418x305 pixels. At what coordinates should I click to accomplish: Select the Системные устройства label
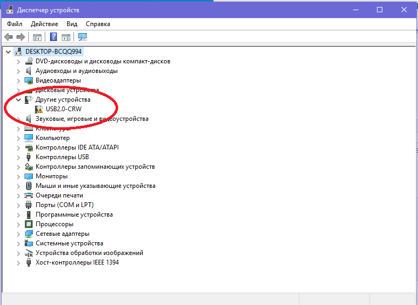pos(69,243)
